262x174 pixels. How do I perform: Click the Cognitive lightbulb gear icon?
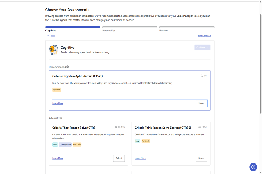tap(53, 50)
